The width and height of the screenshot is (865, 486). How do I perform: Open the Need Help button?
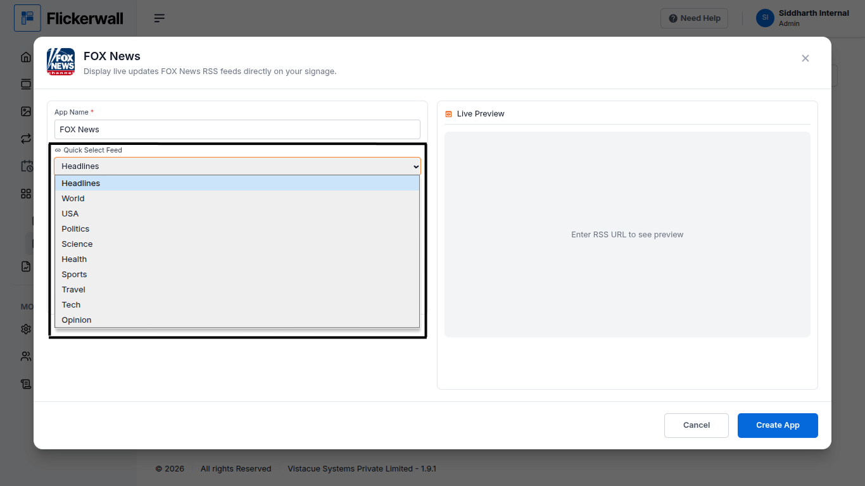pyautogui.click(x=694, y=18)
